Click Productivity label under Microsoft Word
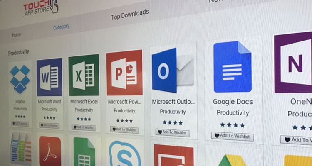This screenshot has width=312, height=166. click(50, 109)
